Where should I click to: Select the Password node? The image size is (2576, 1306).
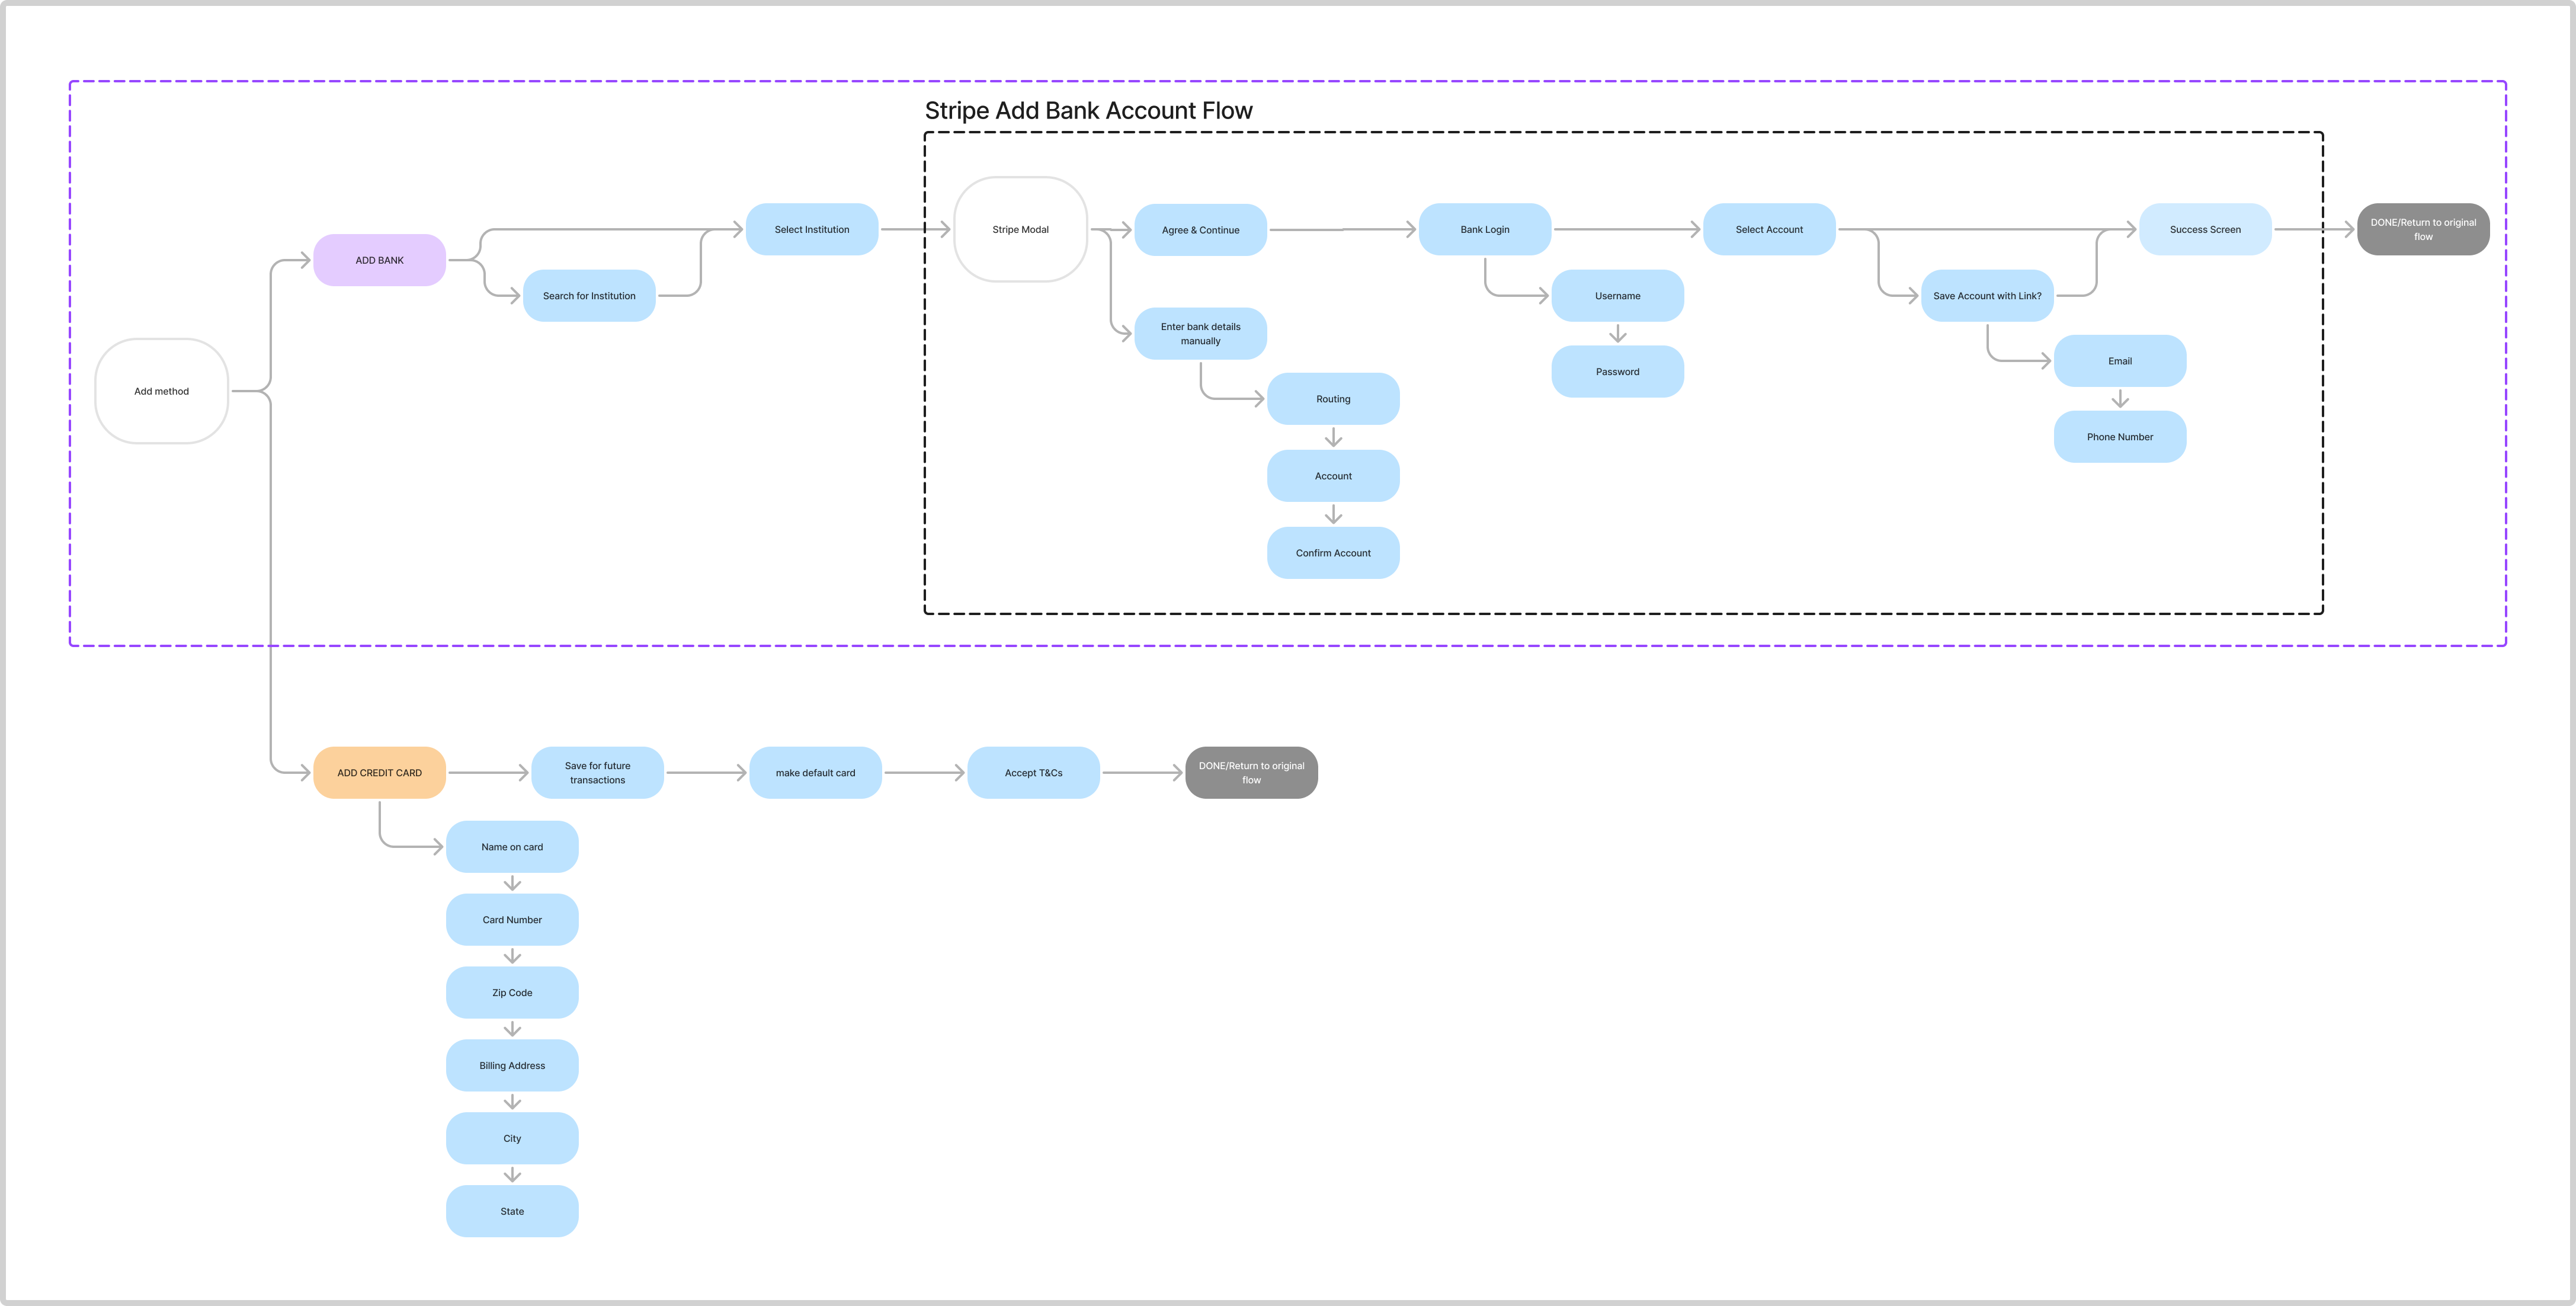point(1617,372)
